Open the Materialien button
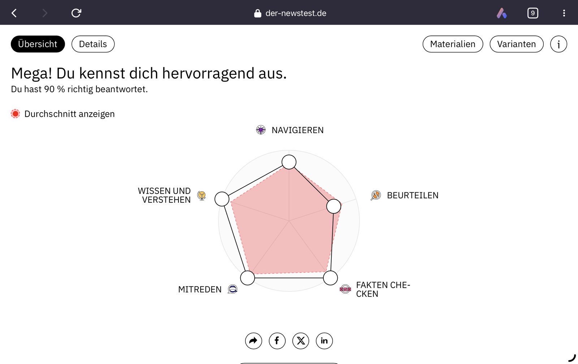The width and height of the screenshot is (578, 364). [452, 44]
